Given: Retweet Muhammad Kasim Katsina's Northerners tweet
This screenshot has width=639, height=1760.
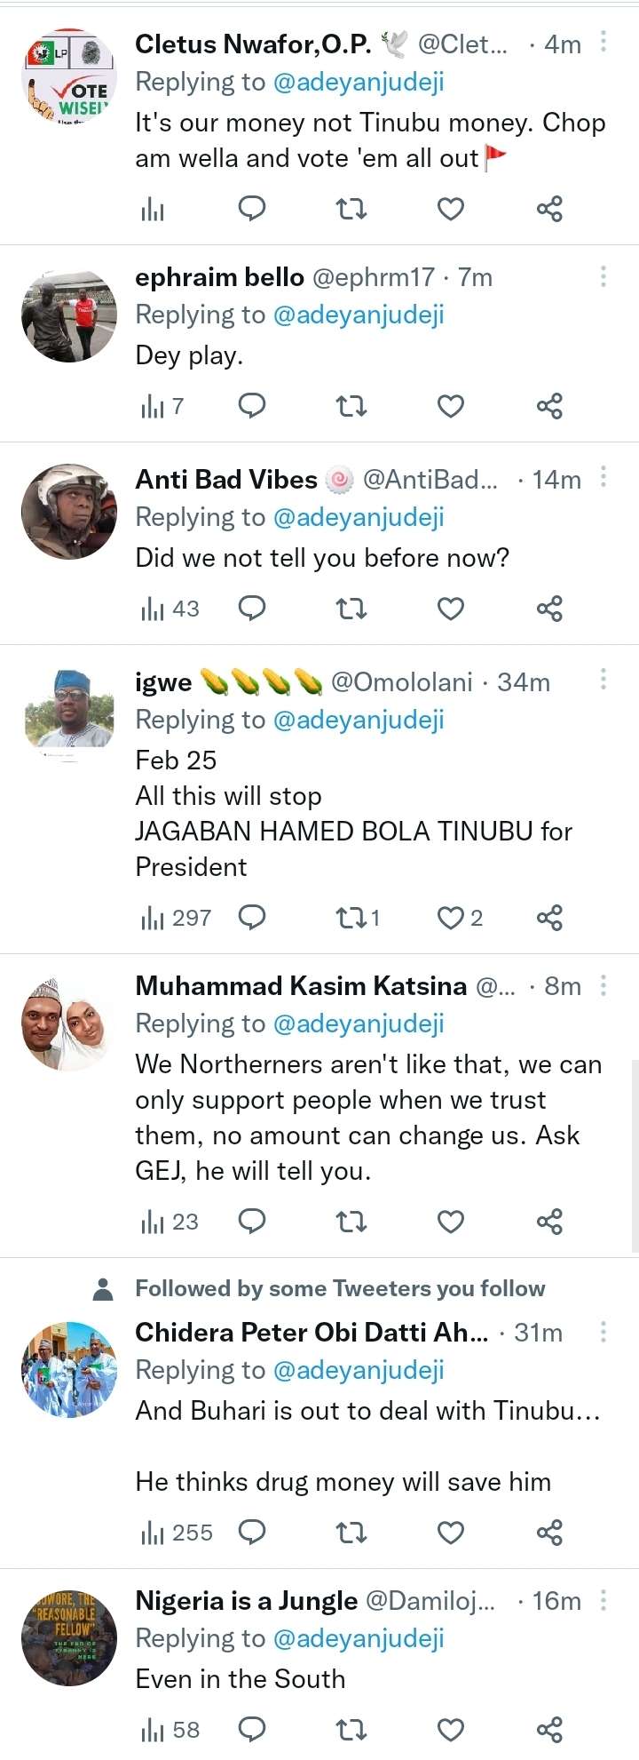Looking at the screenshot, I should tap(351, 1222).
